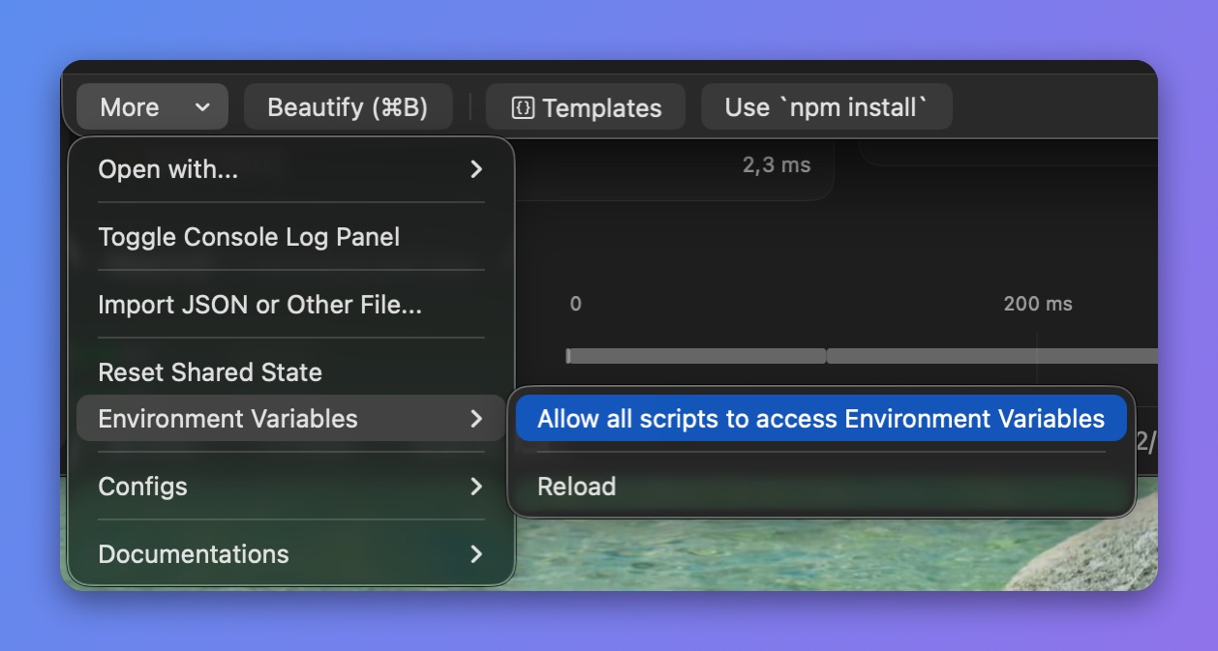Select Reset Shared State
The image size is (1218, 651).
pos(290,371)
